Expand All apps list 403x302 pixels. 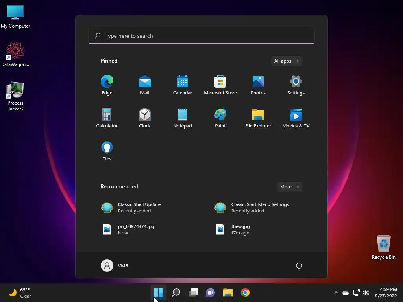pyautogui.click(x=287, y=61)
